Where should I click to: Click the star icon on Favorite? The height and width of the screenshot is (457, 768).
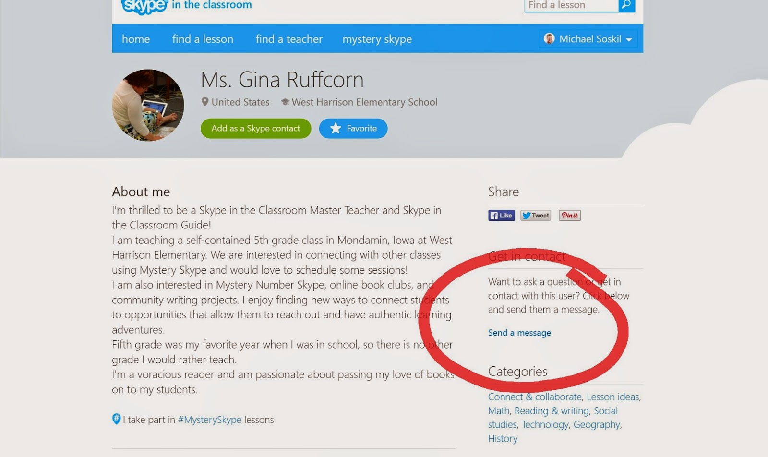[336, 128]
